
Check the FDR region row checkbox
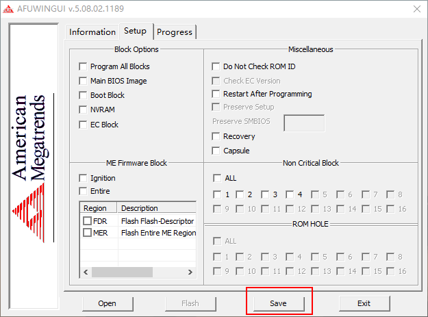[x=88, y=221]
